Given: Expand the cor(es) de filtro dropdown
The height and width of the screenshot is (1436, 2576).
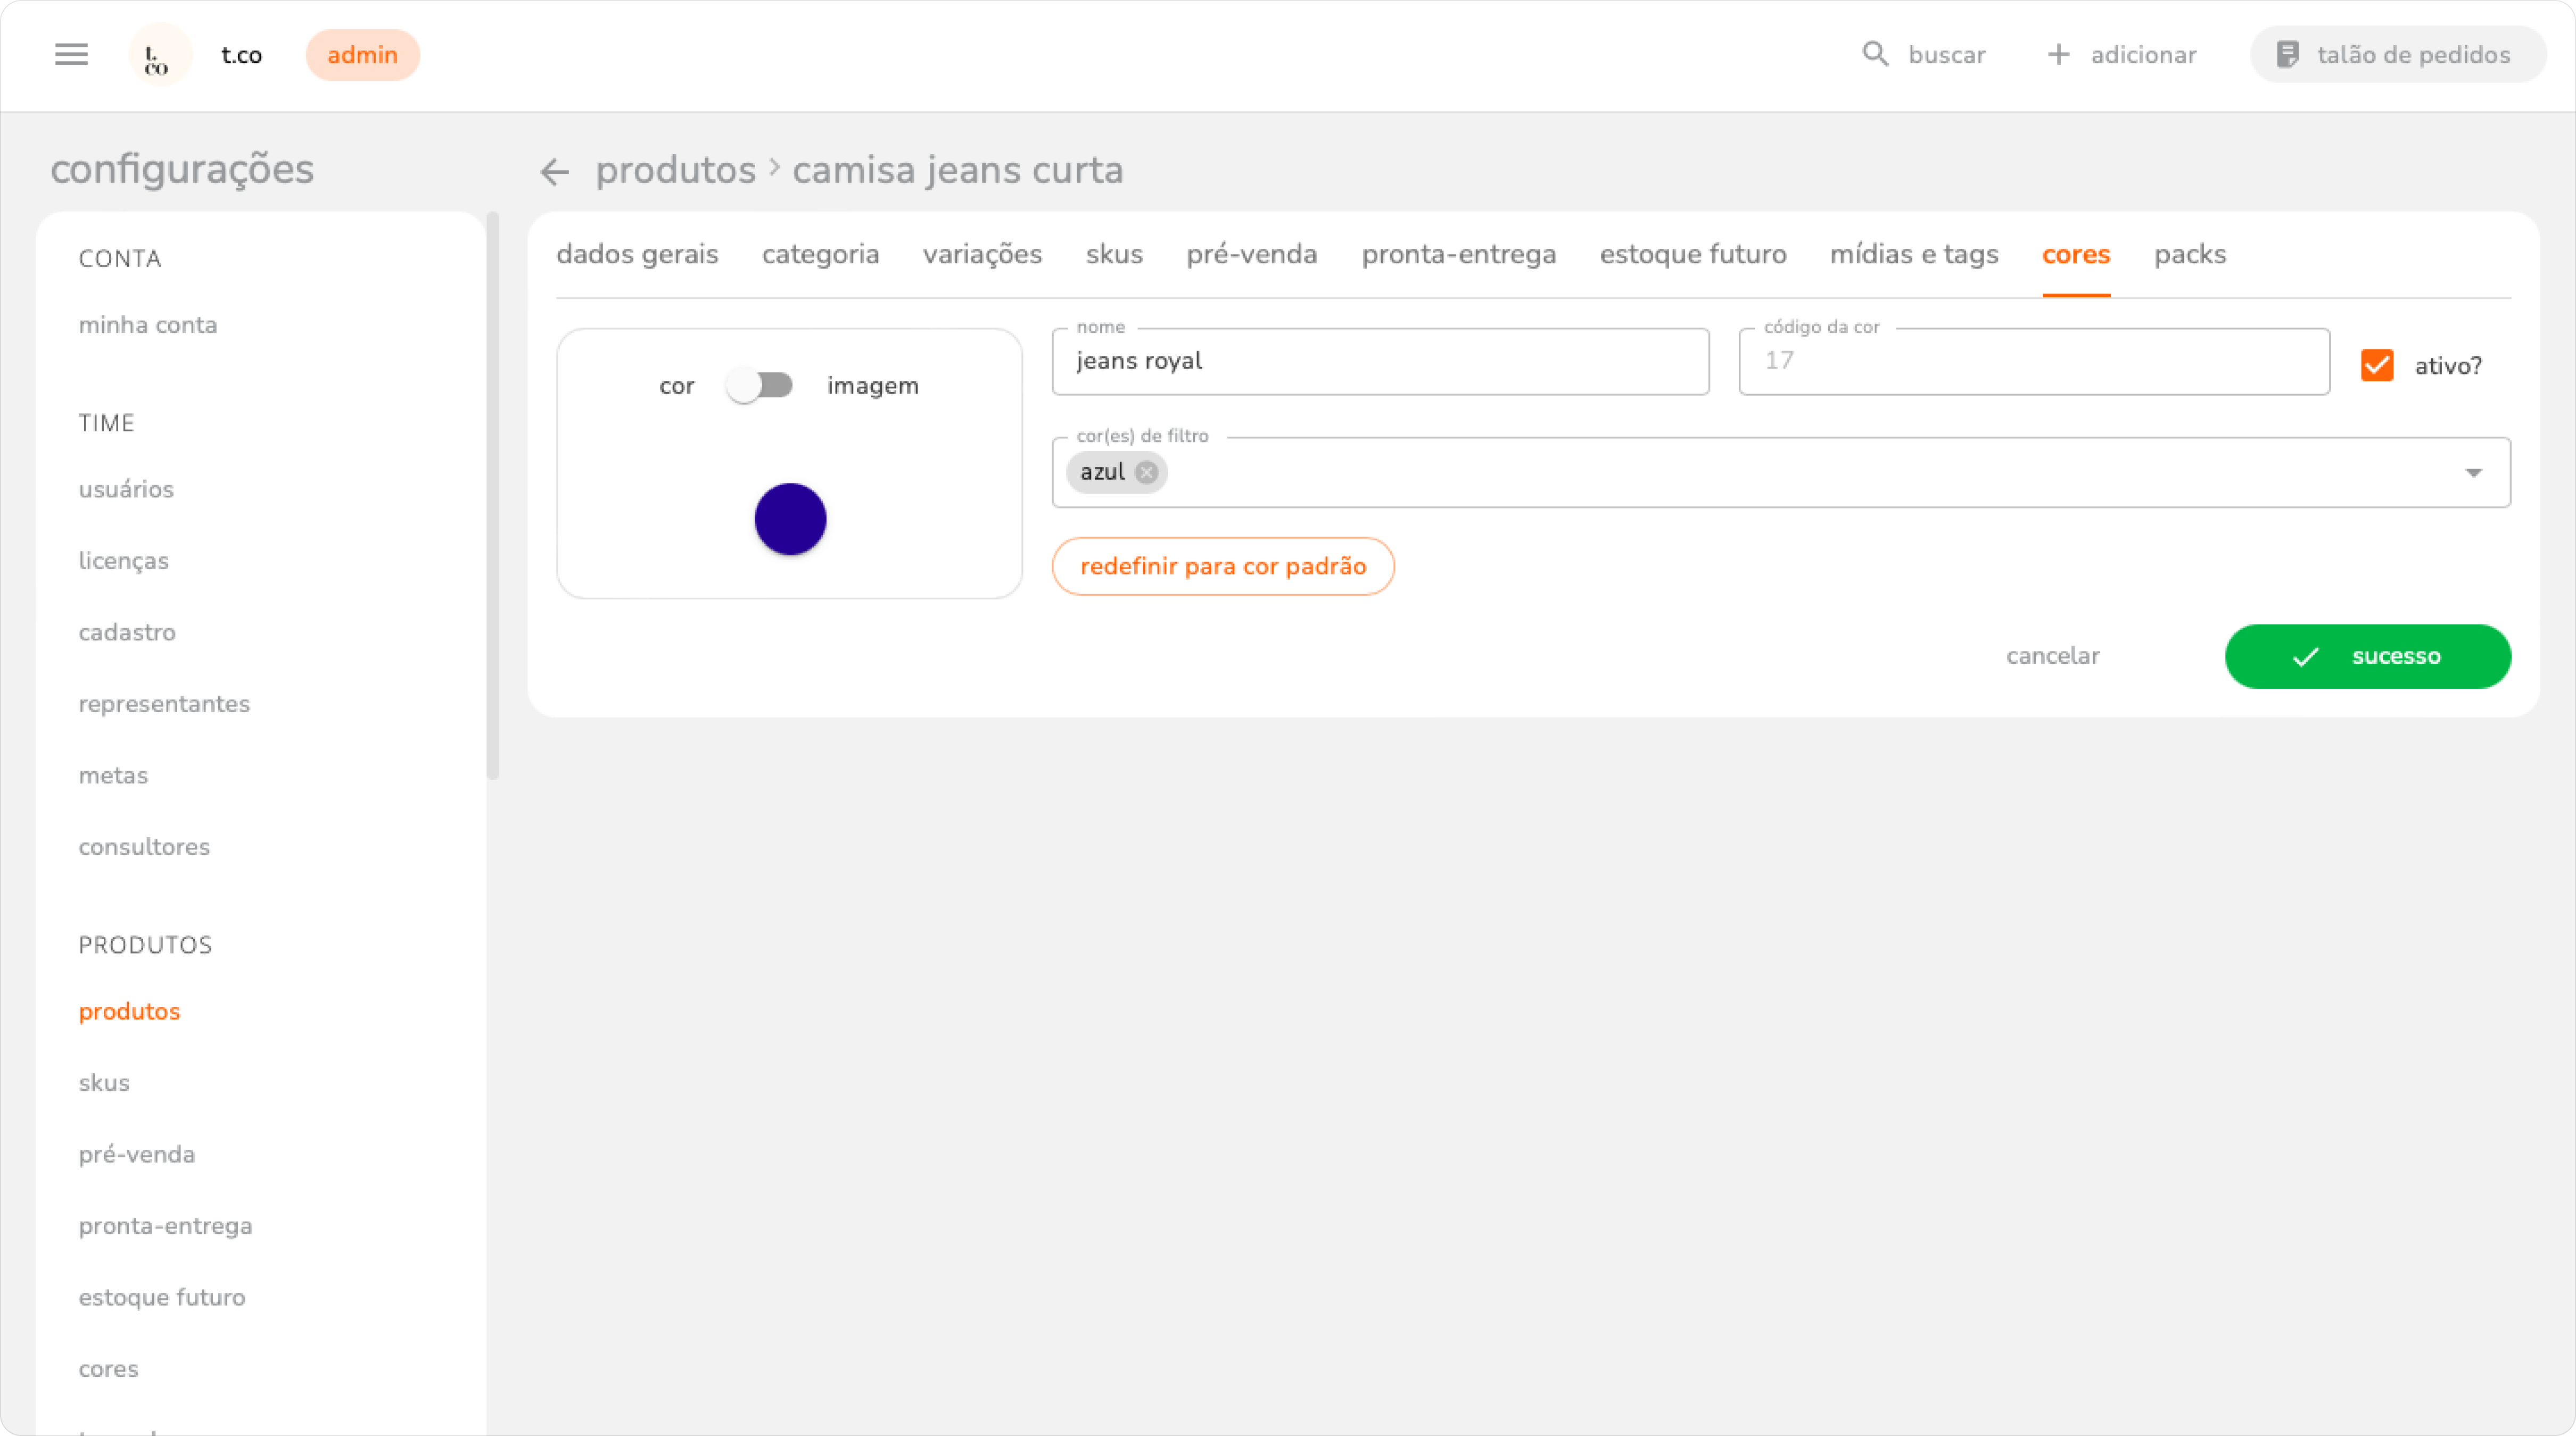Looking at the screenshot, I should [2473, 473].
